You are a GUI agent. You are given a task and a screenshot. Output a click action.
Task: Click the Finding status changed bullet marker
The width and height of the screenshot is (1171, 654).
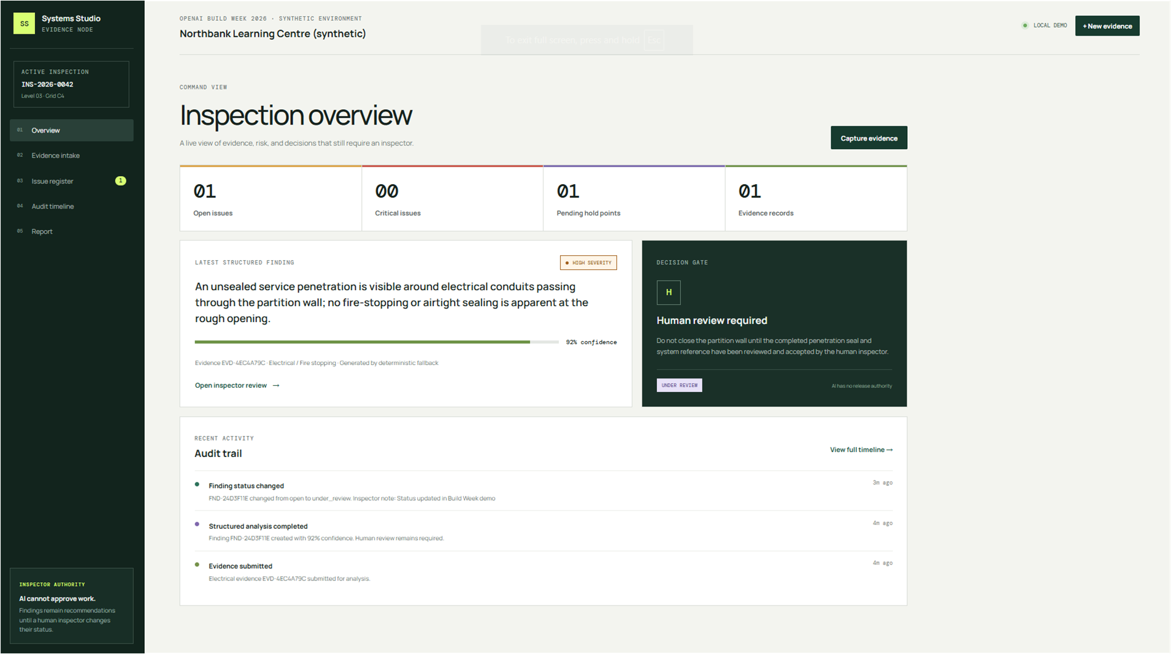197,485
